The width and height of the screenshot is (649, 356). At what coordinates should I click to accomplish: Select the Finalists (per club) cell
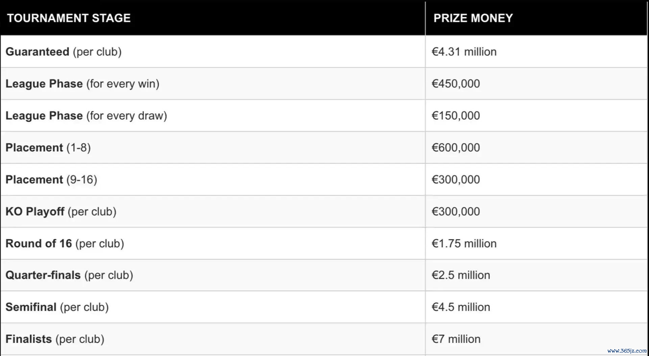click(x=55, y=339)
